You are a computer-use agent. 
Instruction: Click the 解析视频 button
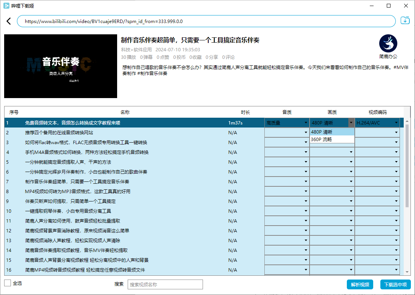coord(360,284)
